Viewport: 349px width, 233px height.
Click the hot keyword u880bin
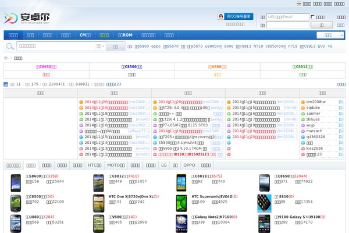[x=213, y=47]
